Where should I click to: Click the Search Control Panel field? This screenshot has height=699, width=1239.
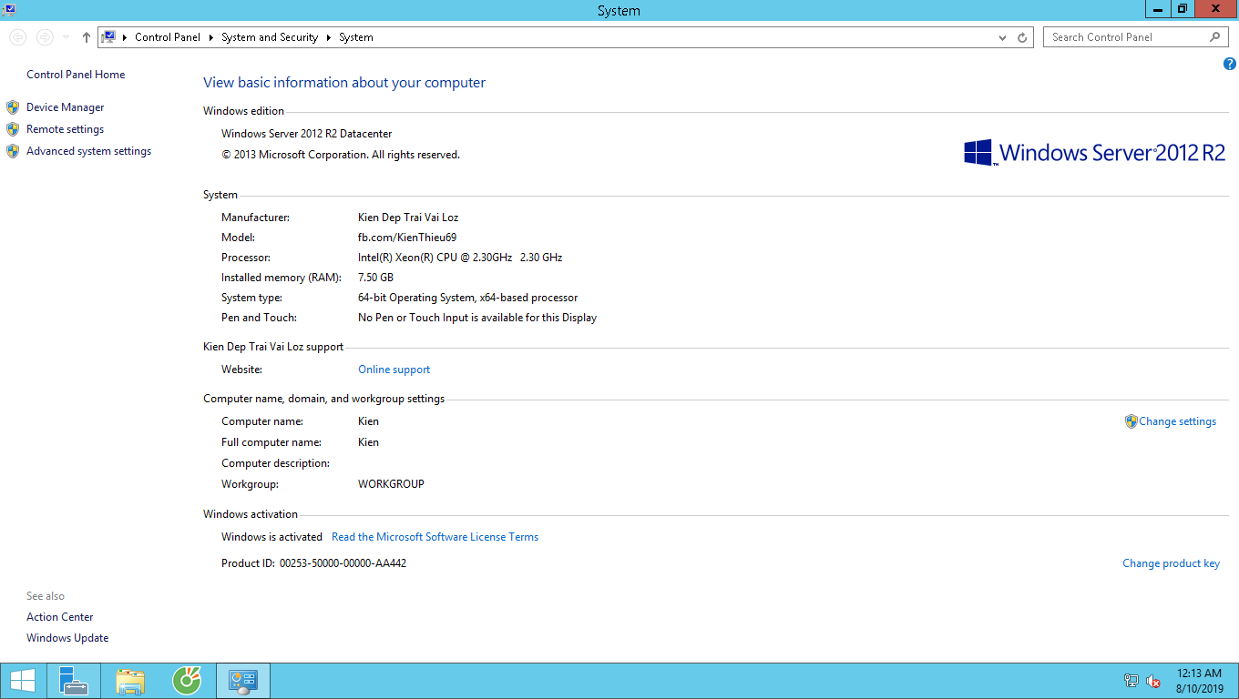[x=1128, y=37]
